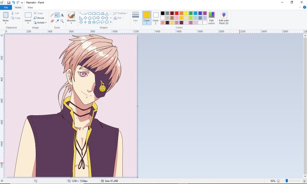Viewport: 307px width, 184px height.
Task: Click the Undo arrow in title bar
Action: [13, 2]
